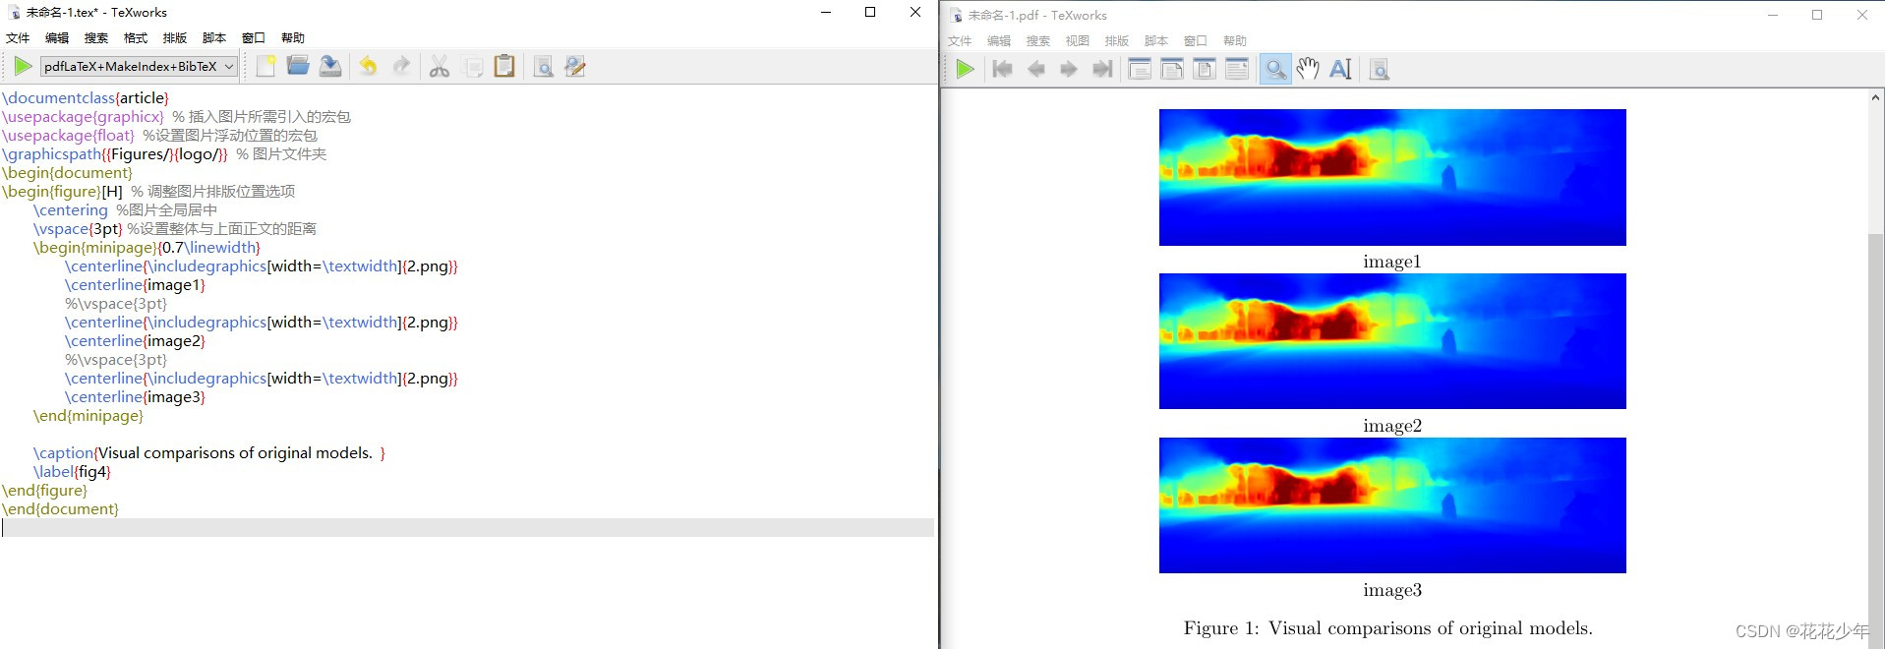1885x649 pixels.
Task: Go to next page in PDF viewer
Action: (x=1069, y=69)
